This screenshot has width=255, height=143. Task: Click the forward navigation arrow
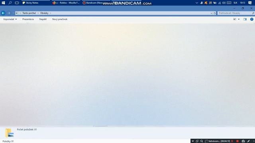[x=9, y=13]
